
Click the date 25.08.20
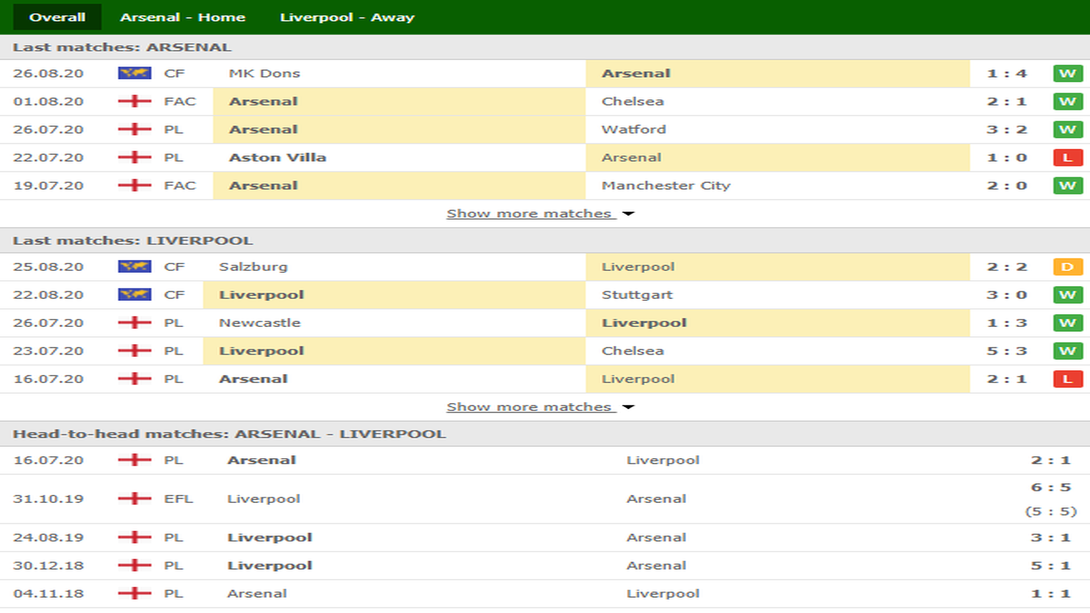[48, 267]
